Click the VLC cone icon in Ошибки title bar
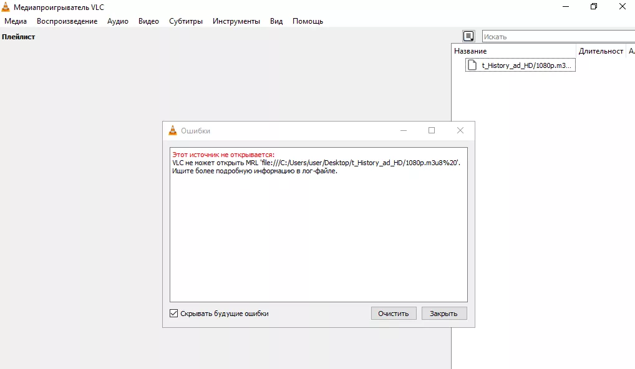635x369 pixels. [173, 130]
